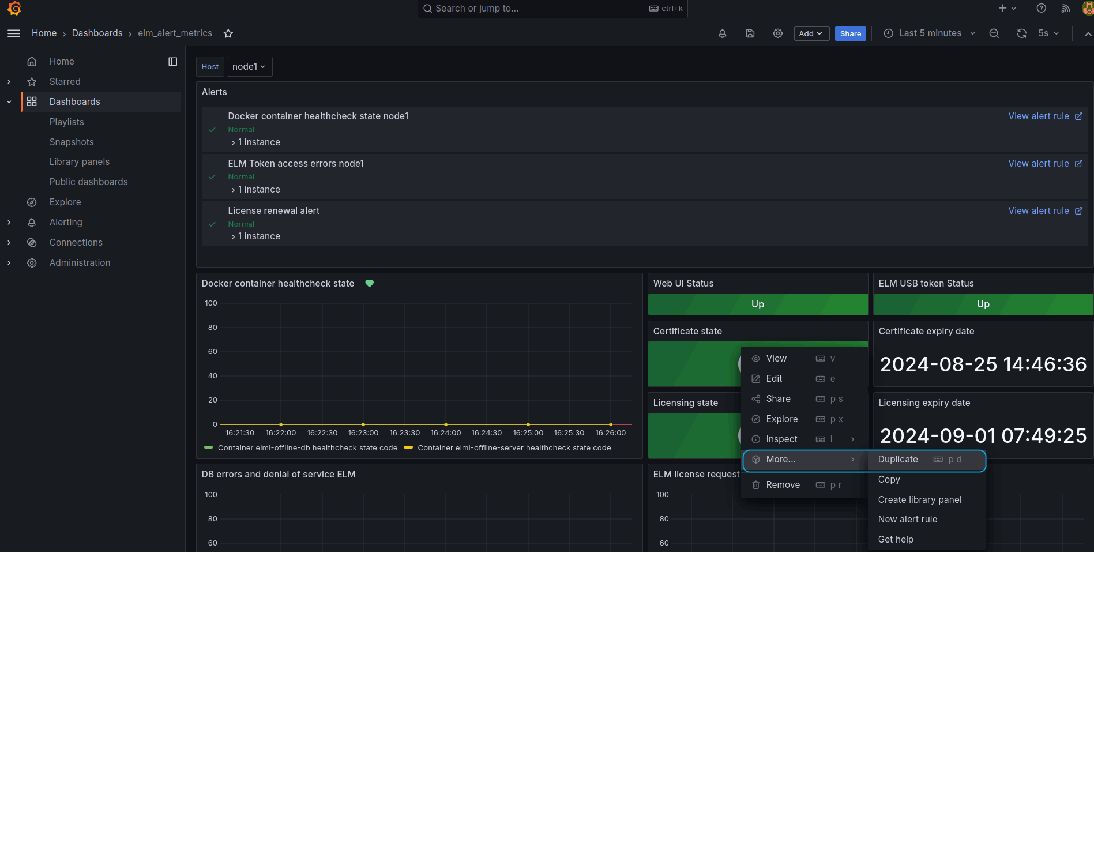The height and width of the screenshot is (865, 1094).
Task: Mark elm_alert_metrics dashboard as favorite
Action: tap(228, 33)
